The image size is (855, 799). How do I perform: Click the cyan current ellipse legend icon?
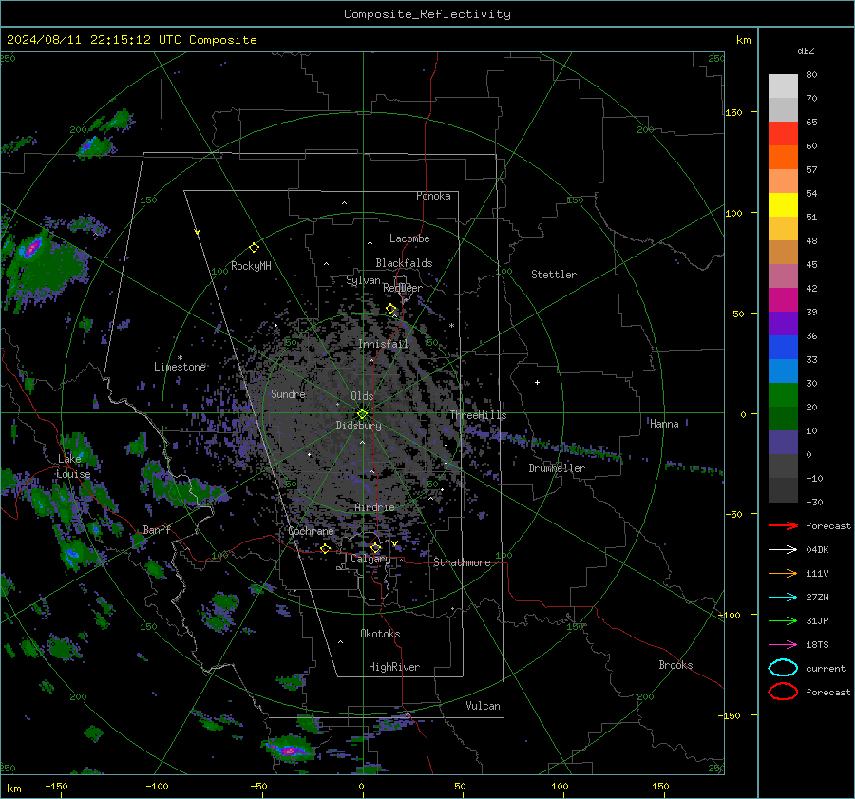[783, 668]
